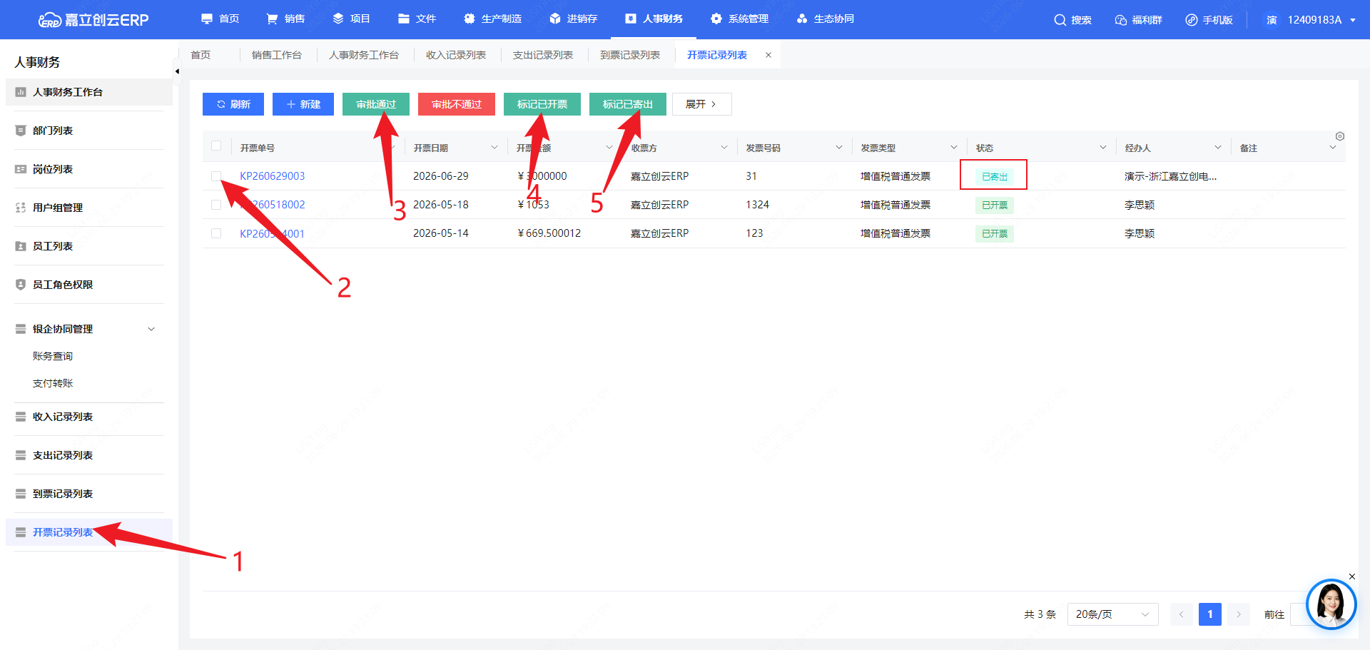The image size is (1370, 650).
Task: Open 账务查询 in the sidebar
Action: coord(53,356)
